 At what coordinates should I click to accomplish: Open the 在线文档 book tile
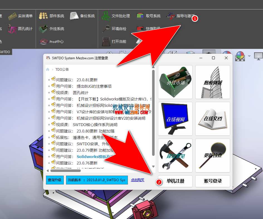pos(213,119)
